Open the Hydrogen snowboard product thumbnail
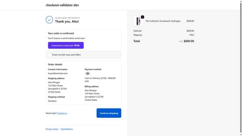 click(x=138, y=21)
